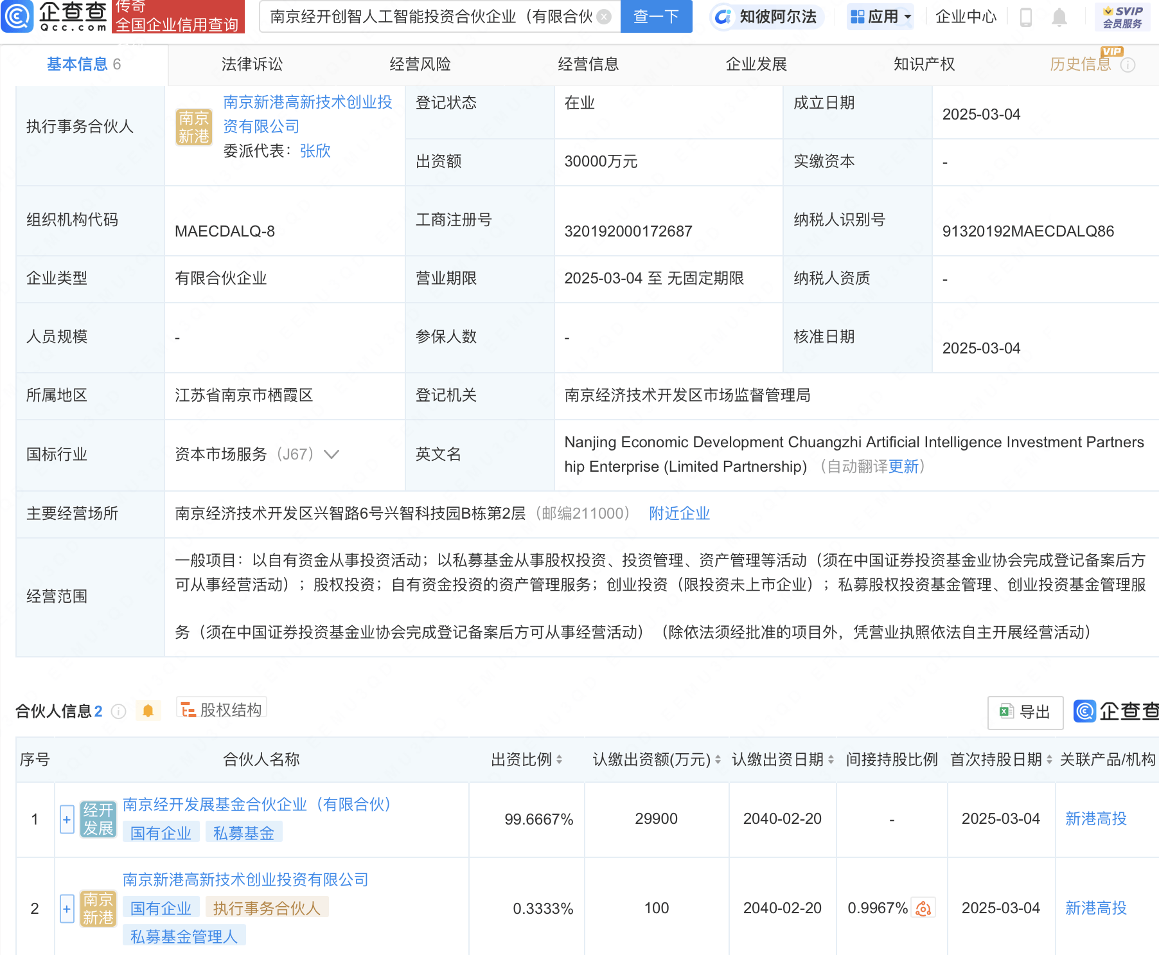Open 新港高投 link in row 1
The height and width of the screenshot is (955, 1159).
click(x=1096, y=819)
